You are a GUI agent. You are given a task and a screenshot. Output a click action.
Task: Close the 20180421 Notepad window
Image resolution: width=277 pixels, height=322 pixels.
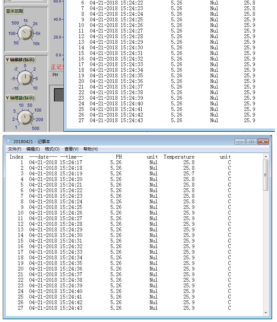point(263,142)
